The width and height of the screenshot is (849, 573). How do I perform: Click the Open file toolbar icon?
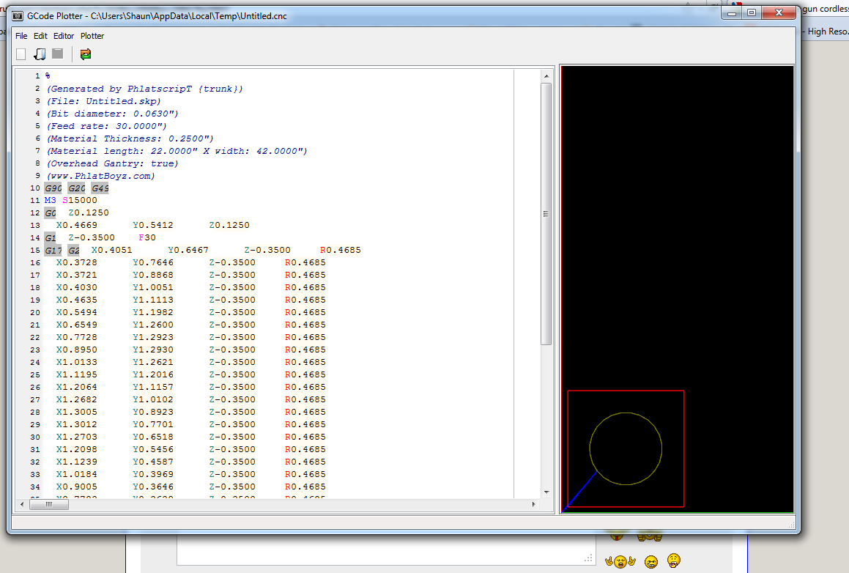click(40, 54)
